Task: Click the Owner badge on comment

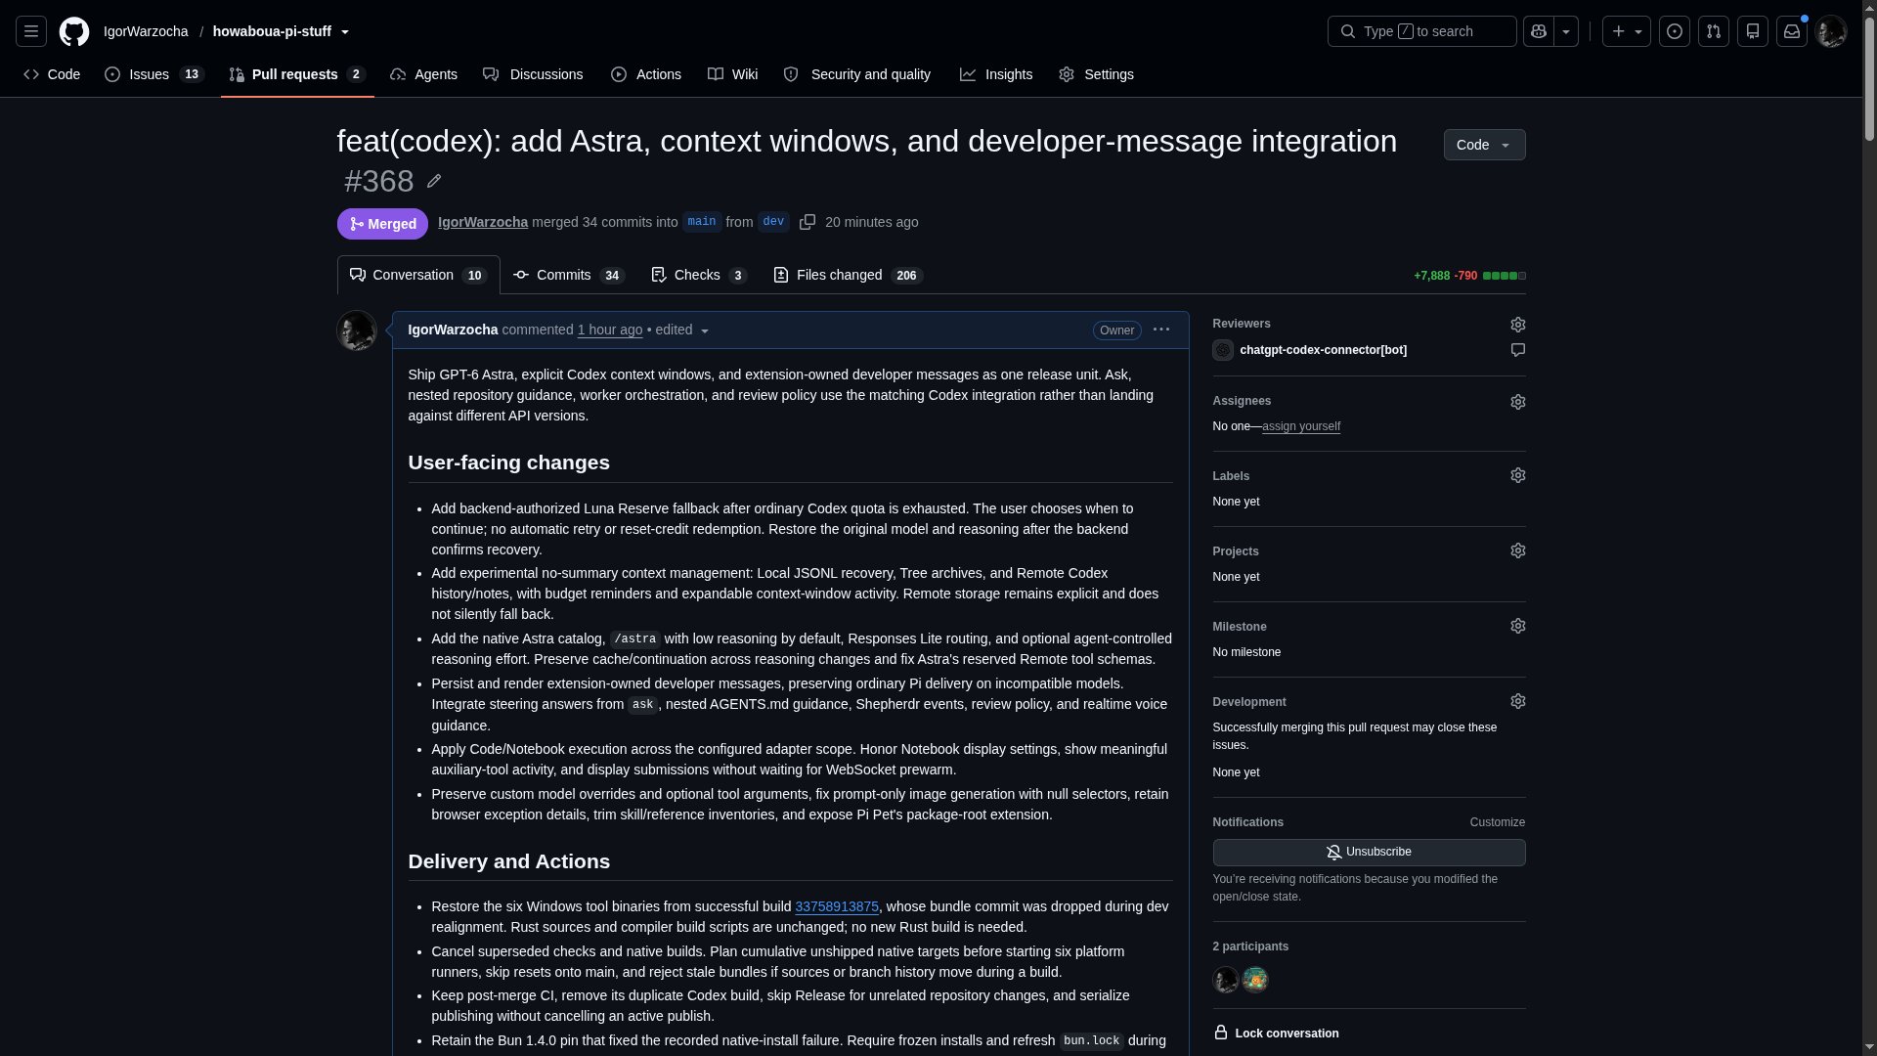Action: pos(1116,330)
